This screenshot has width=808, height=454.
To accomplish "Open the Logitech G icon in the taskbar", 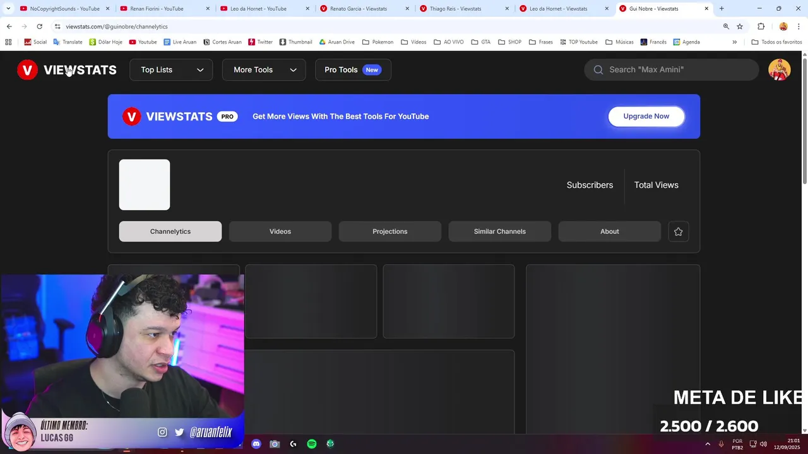I will pyautogui.click(x=293, y=444).
